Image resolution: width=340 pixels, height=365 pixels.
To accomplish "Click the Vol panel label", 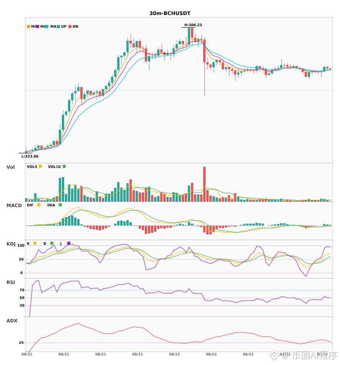I will pos(10,167).
